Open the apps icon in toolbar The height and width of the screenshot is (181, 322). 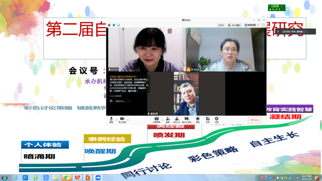[208, 119]
